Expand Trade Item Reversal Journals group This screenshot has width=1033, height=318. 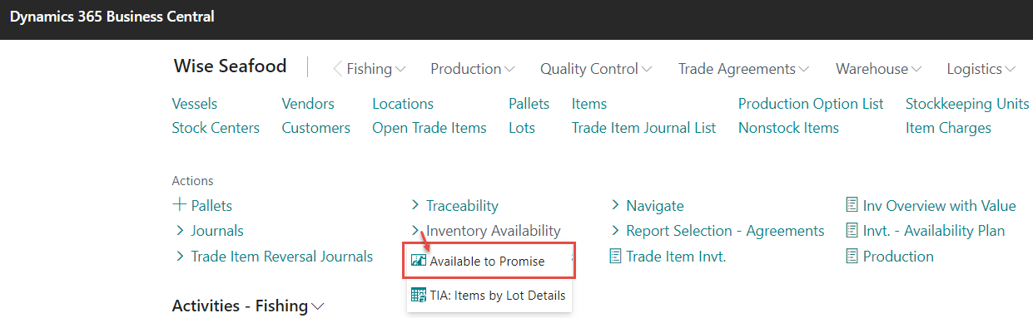coord(274,257)
